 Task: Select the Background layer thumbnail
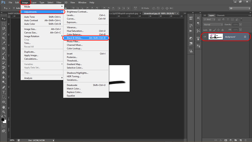tap(216, 37)
